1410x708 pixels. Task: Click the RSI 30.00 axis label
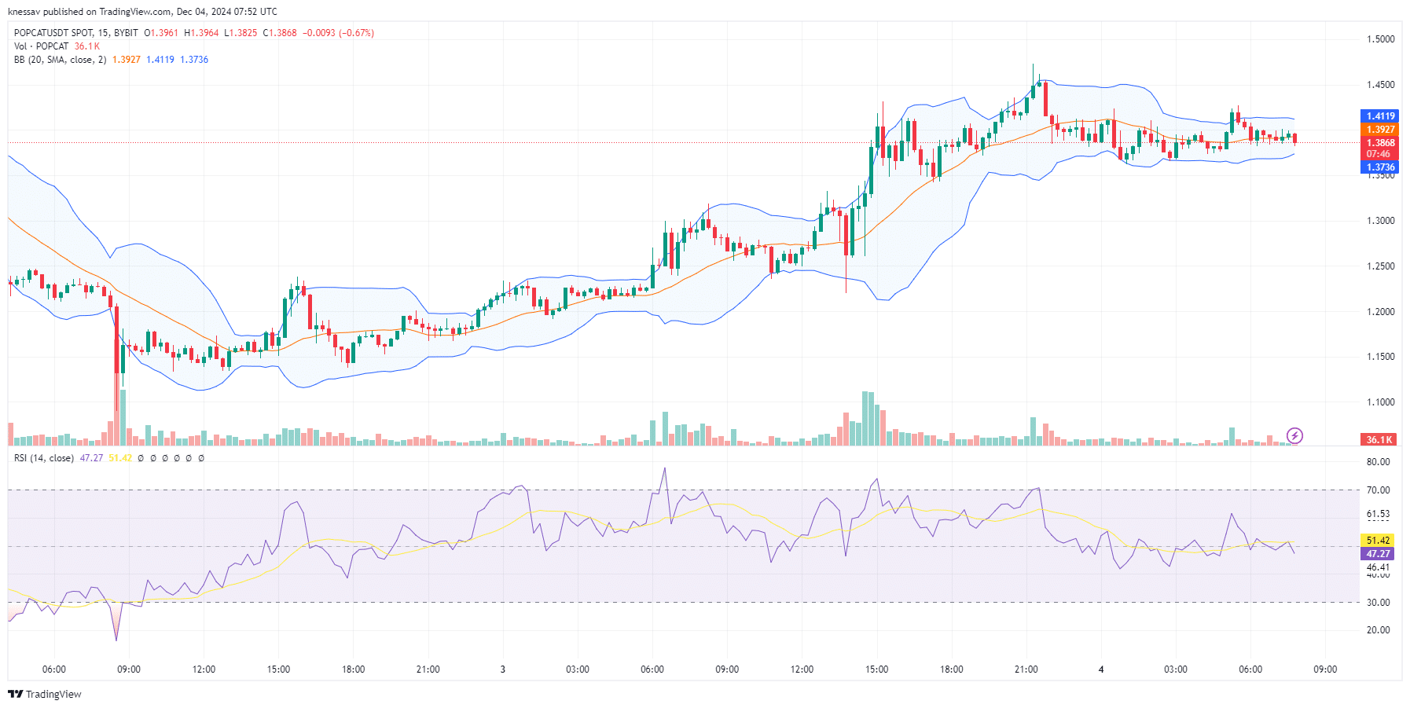1379,603
